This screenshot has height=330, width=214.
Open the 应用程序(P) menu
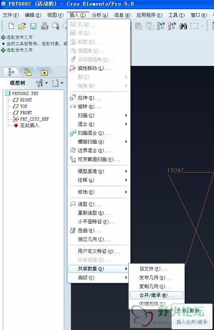(x=149, y=15)
